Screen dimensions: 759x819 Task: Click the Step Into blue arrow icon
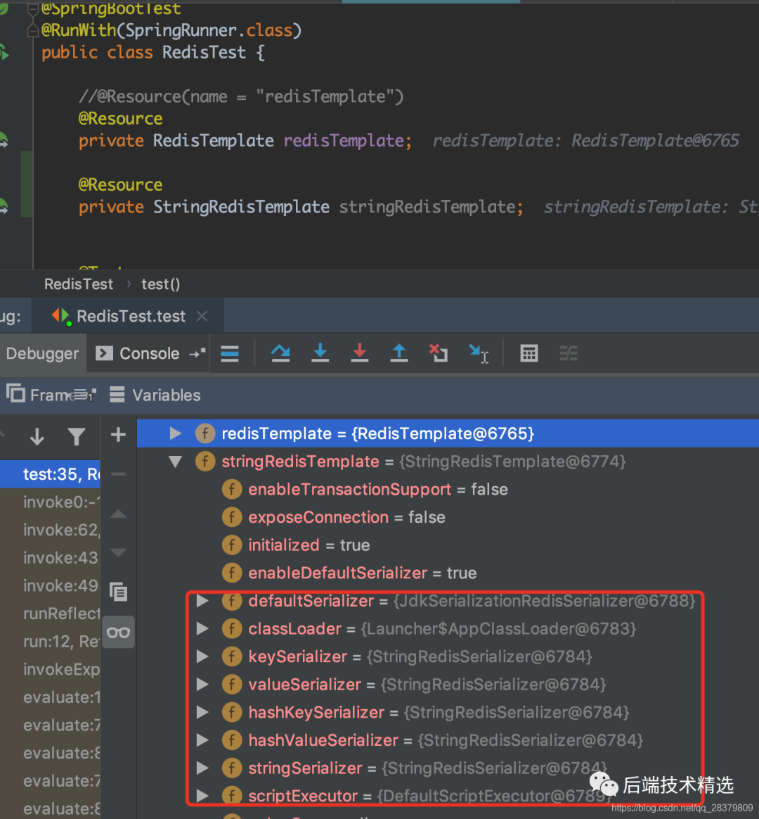320,353
